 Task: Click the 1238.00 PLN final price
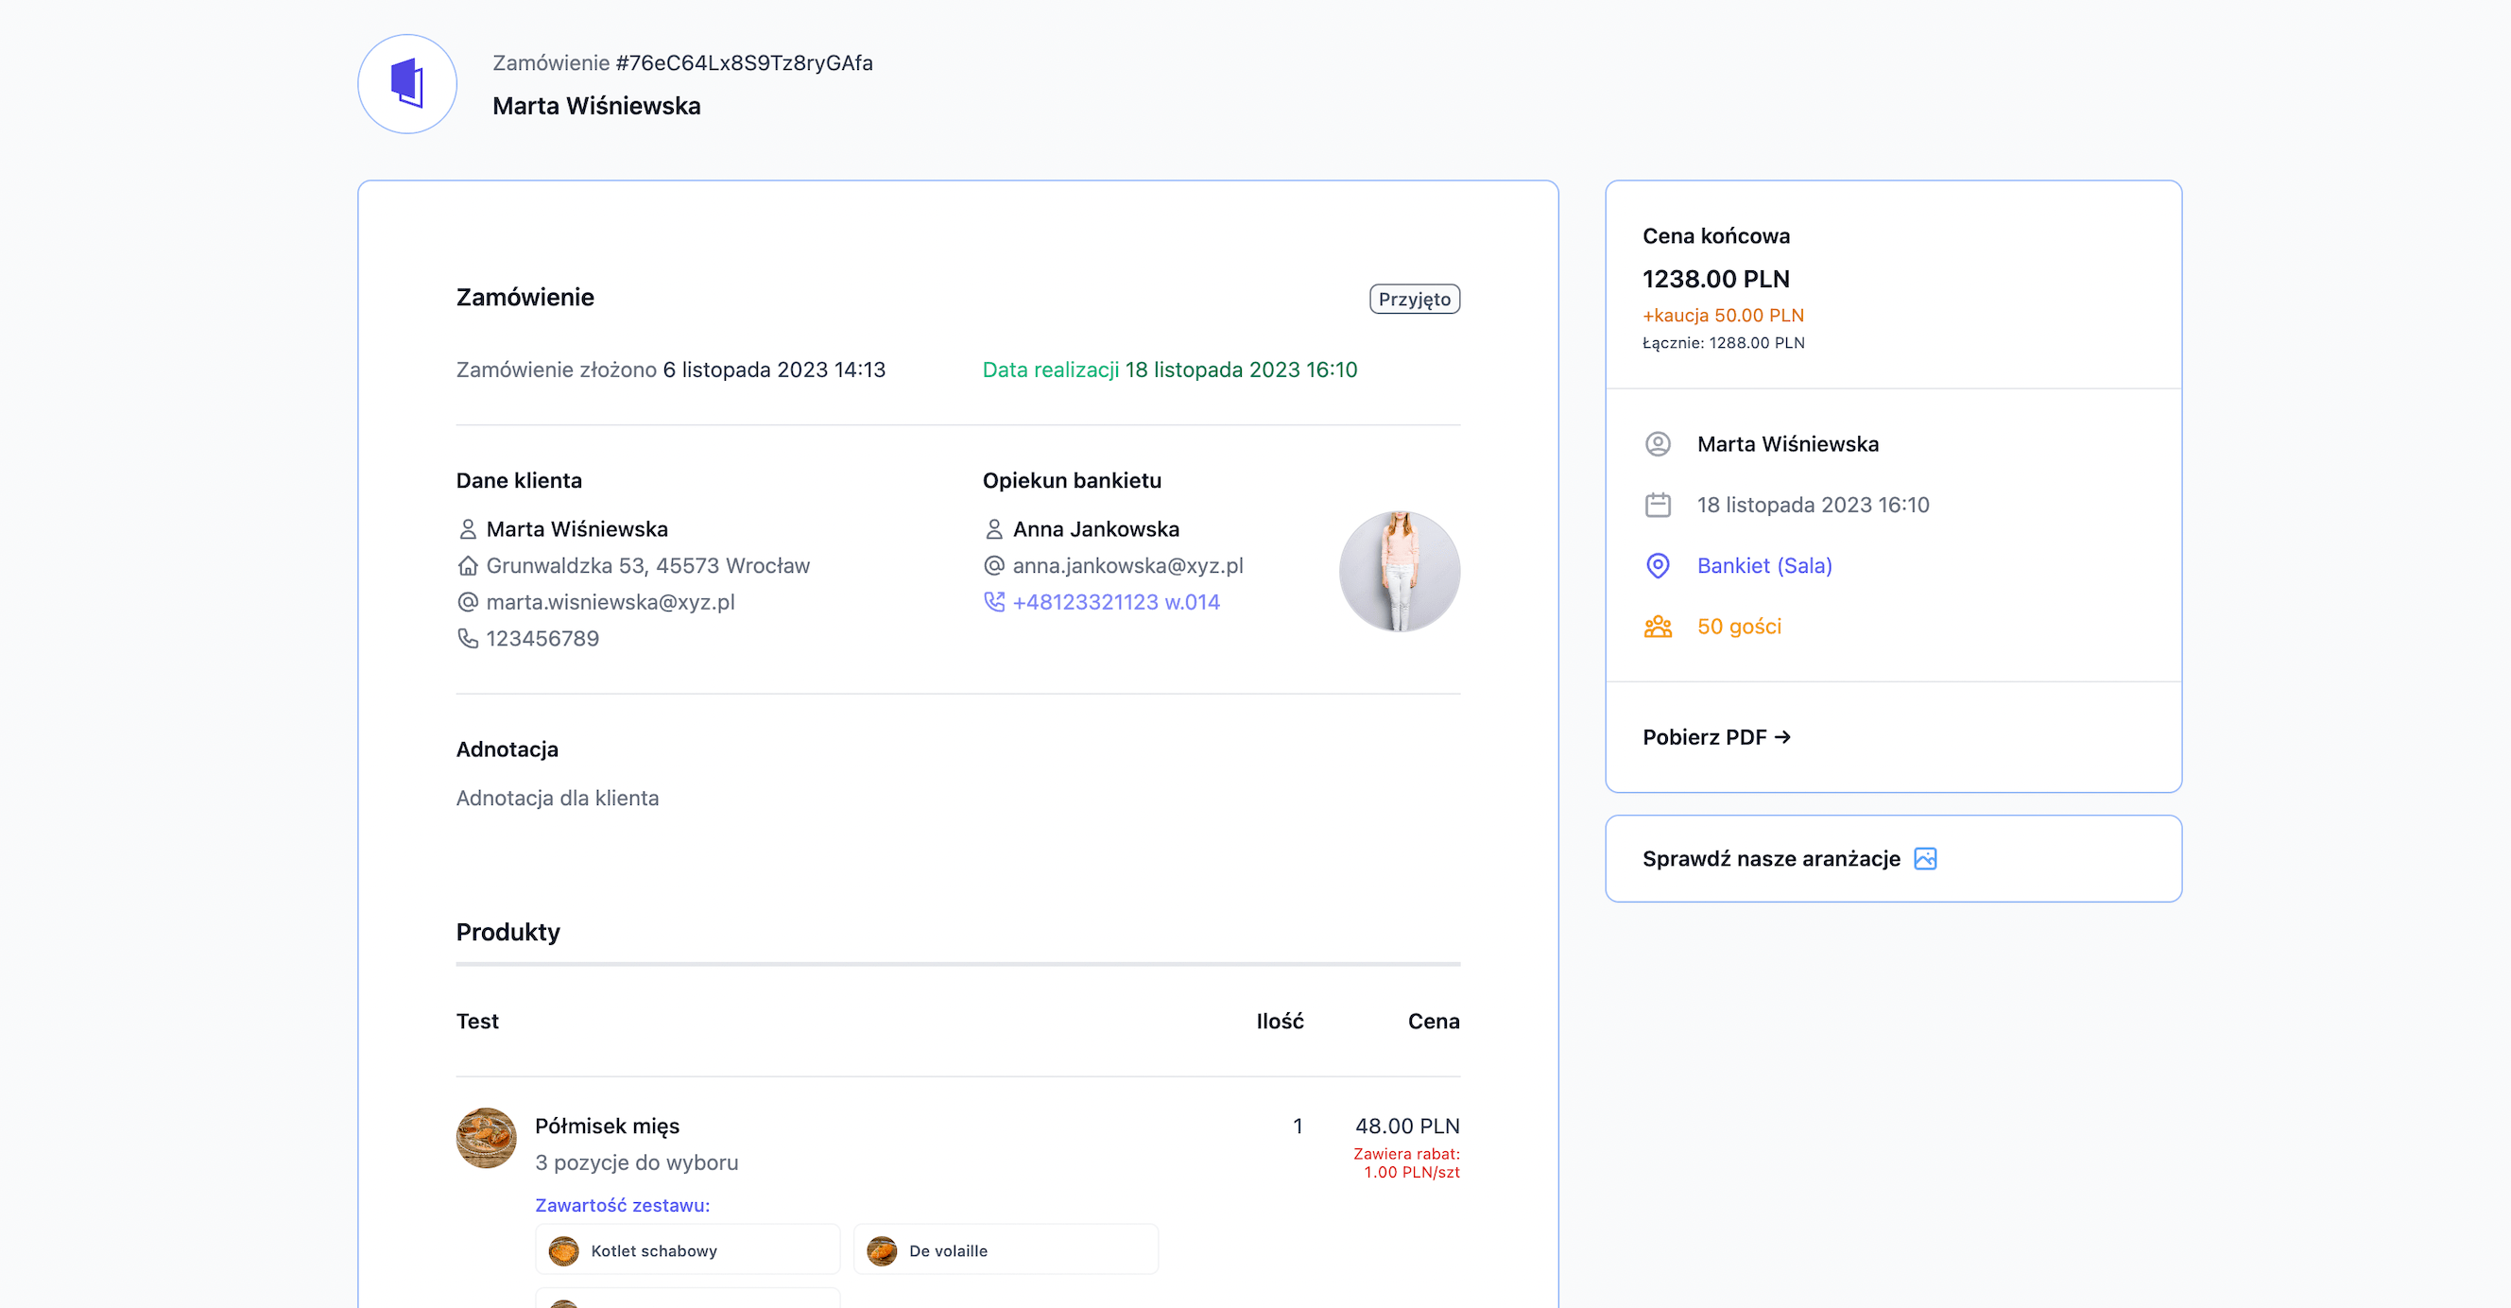(1715, 279)
